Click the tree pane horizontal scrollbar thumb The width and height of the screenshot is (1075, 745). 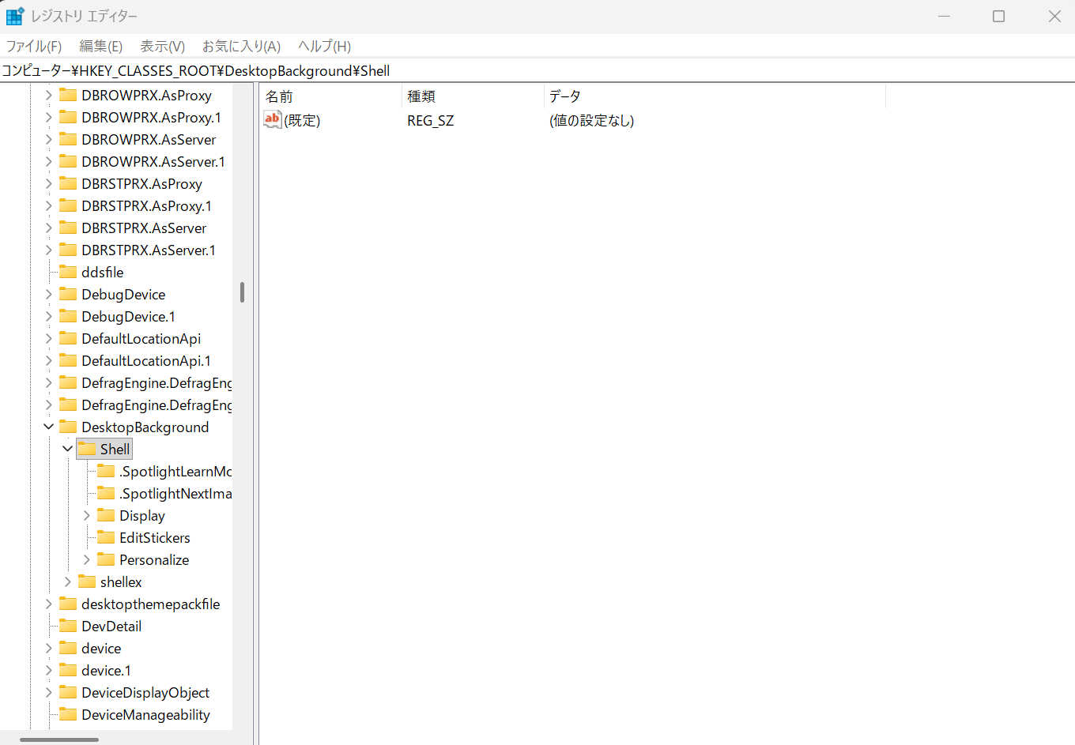coord(59,740)
